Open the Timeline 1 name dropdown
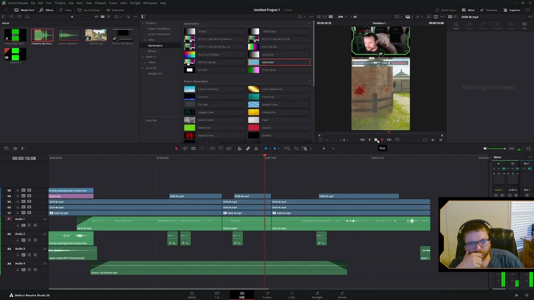 tap(380, 23)
